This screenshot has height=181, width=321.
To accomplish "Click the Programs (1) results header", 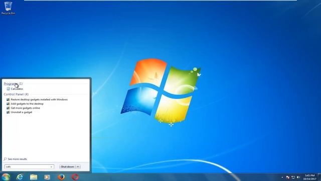I will [x=13, y=84].
